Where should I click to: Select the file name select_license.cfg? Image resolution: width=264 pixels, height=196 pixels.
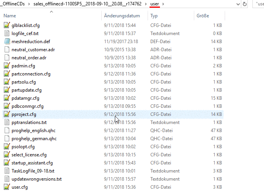[x=29, y=155]
